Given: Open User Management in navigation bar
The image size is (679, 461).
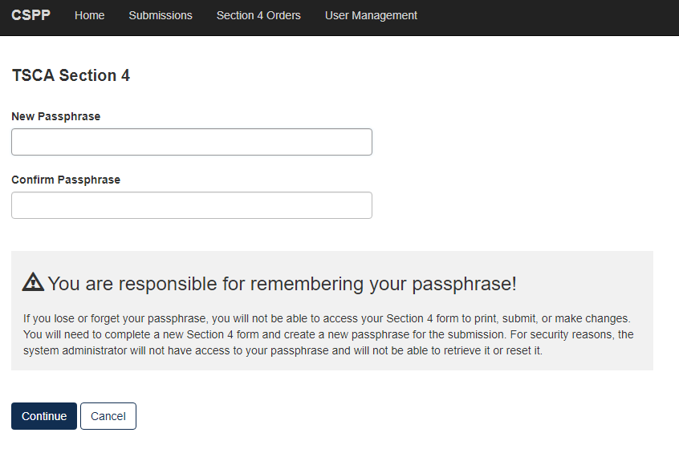Looking at the screenshot, I should coord(371,15).
